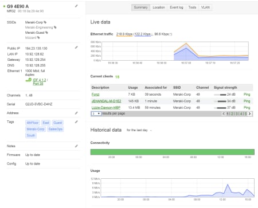Click the 218.9 Kbps total traffic value

(124, 34)
